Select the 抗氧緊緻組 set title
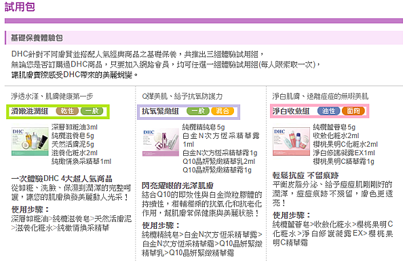This screenshot has width=407, height=262. point(160,112)
